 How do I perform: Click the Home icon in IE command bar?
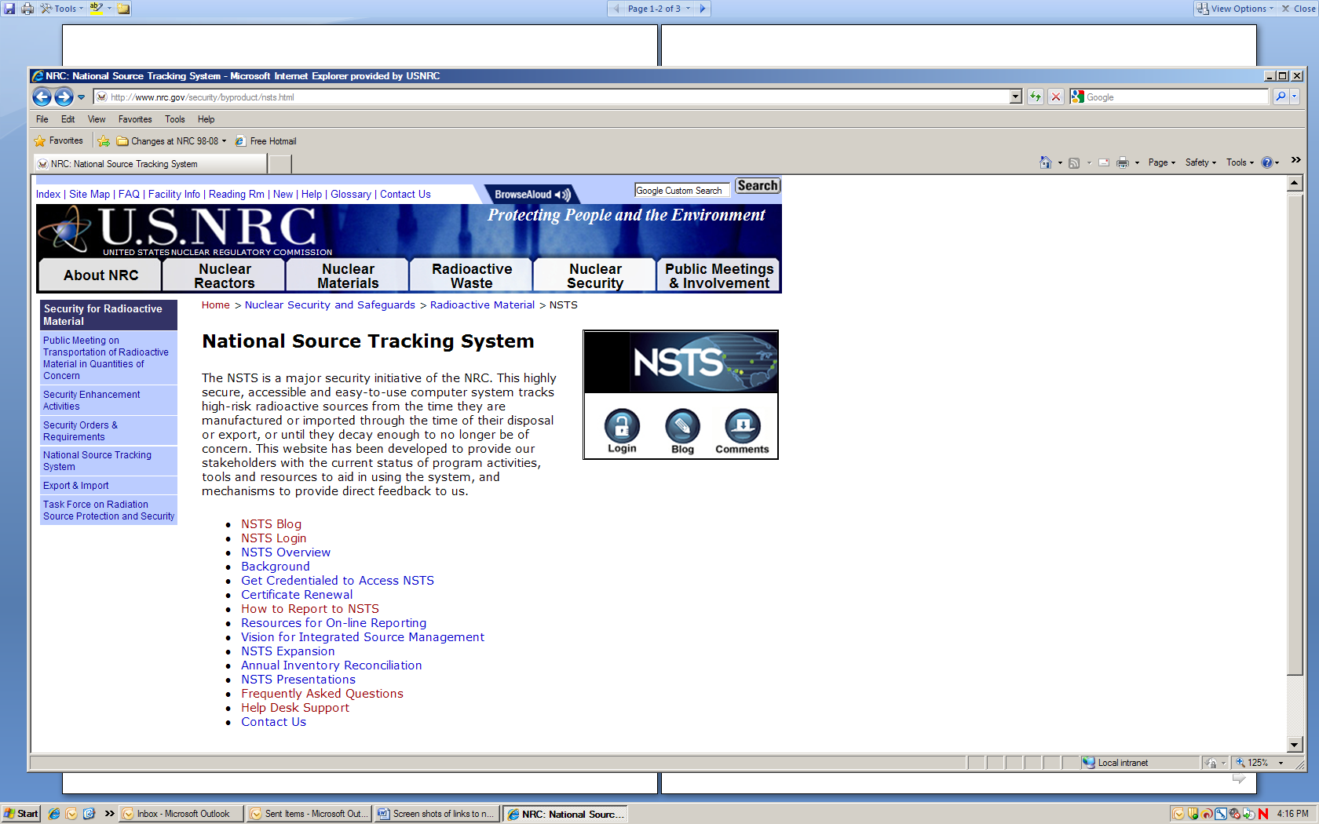point(1045,162)
